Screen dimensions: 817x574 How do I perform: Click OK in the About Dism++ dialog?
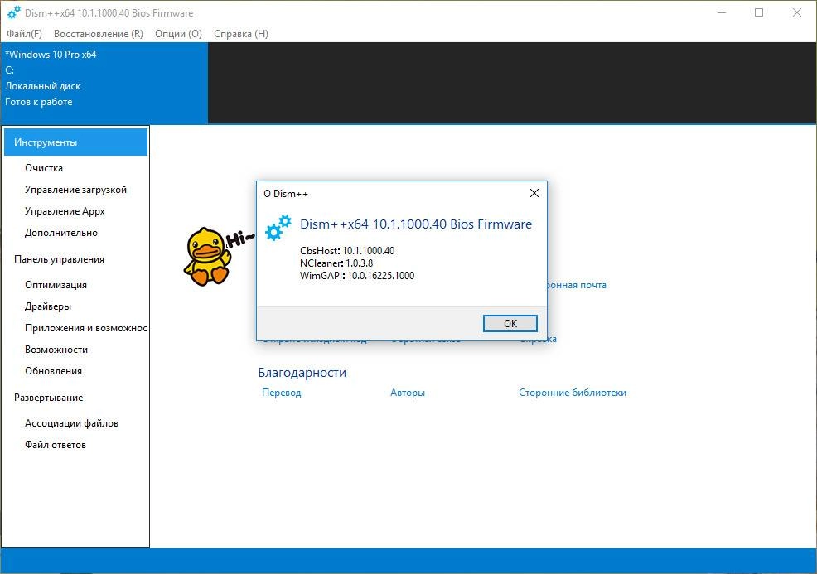click(x=510, y=324)
